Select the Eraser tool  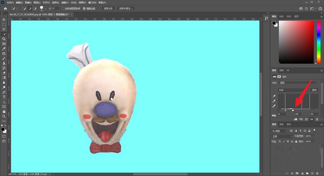[4, 73]
